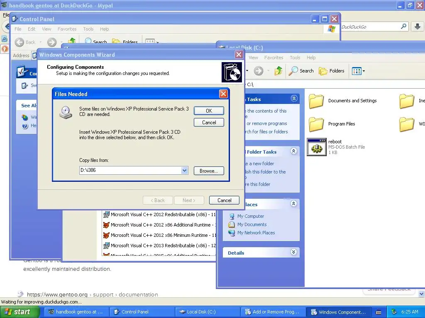Click the Browse... button

click(209, 171)
